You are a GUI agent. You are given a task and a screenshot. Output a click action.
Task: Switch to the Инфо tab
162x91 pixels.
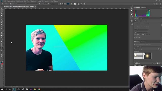[x=141, y=18]
